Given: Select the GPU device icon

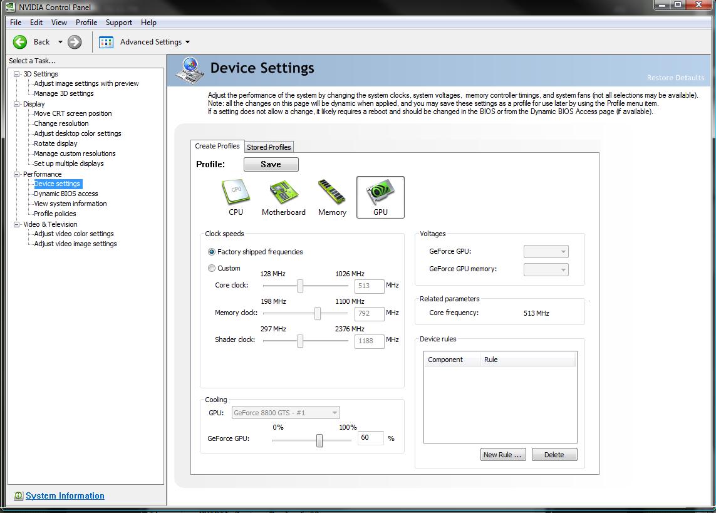Looking at the screenshot, I should click(x=380, y=197).
